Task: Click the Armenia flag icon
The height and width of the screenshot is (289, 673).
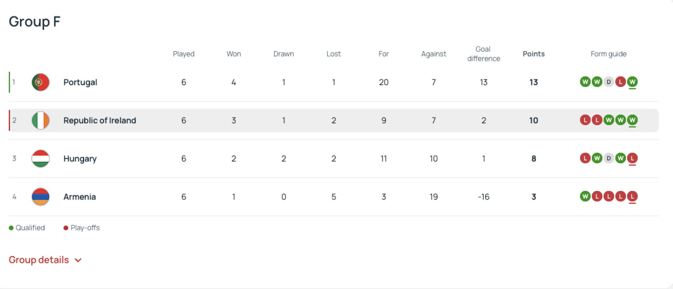Action: pos(41,197)
